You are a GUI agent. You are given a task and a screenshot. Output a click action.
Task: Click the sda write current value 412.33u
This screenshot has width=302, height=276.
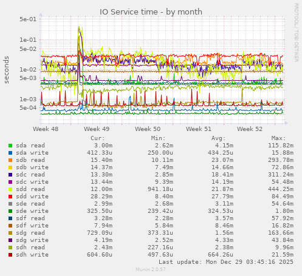coord(100,153)
